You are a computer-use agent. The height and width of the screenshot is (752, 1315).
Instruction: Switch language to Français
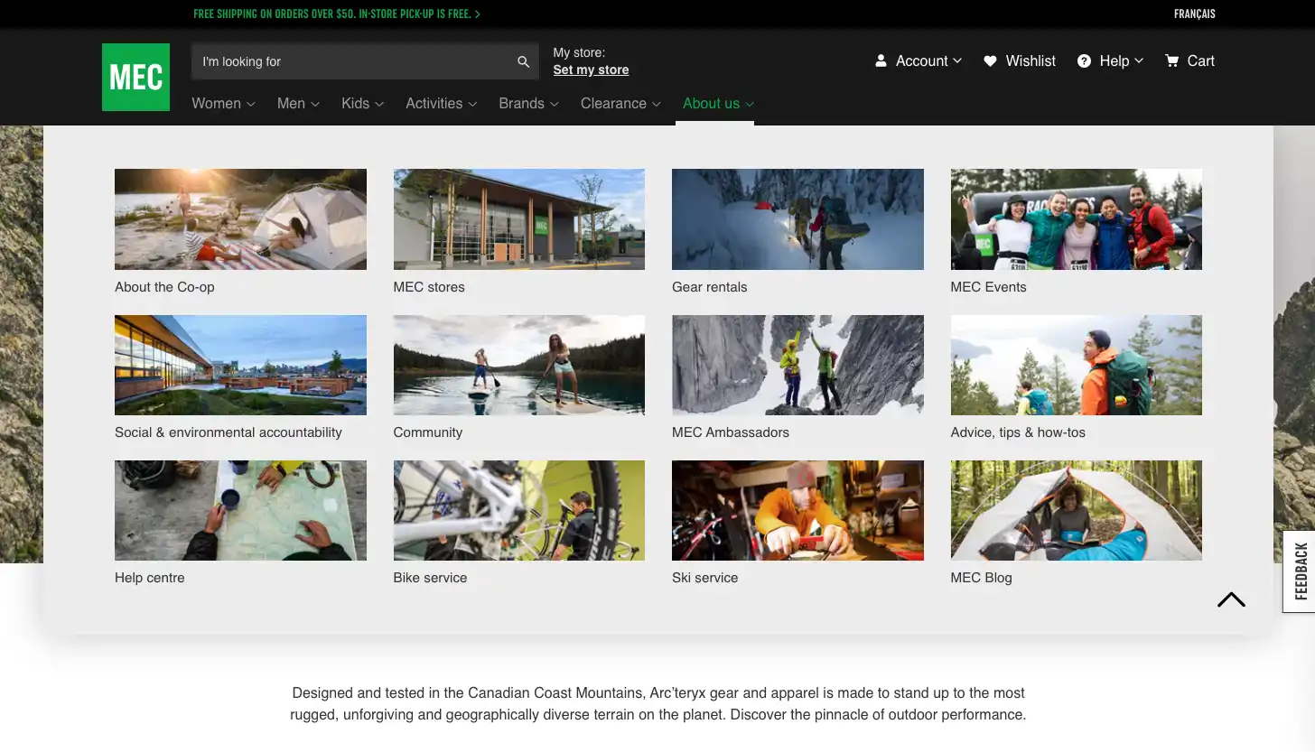(1194, 14)
